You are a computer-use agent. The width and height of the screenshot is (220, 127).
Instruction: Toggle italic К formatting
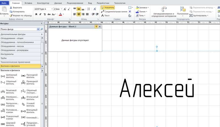(x=40, y=14)
